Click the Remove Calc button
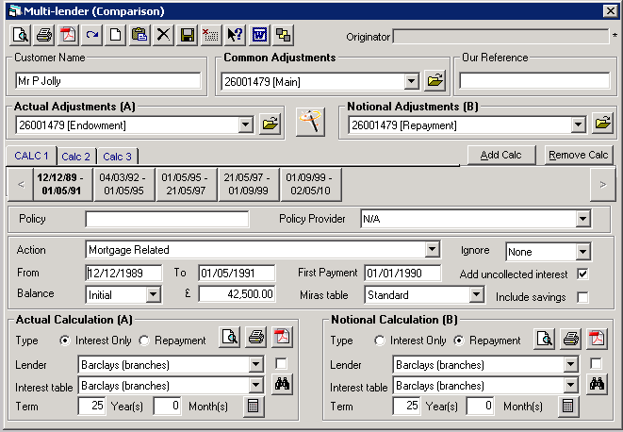Screen dimensions: 623x432 [x=579, y=155]
